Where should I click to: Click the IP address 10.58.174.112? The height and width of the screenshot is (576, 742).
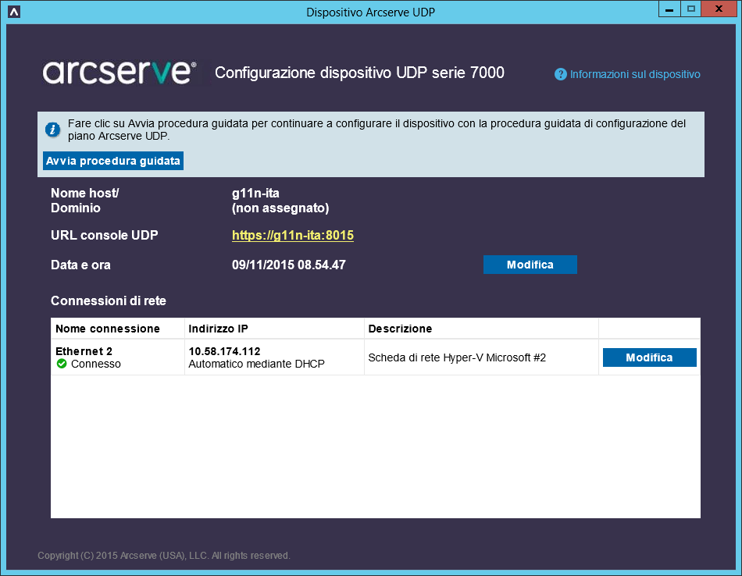[x=224, y=351]
